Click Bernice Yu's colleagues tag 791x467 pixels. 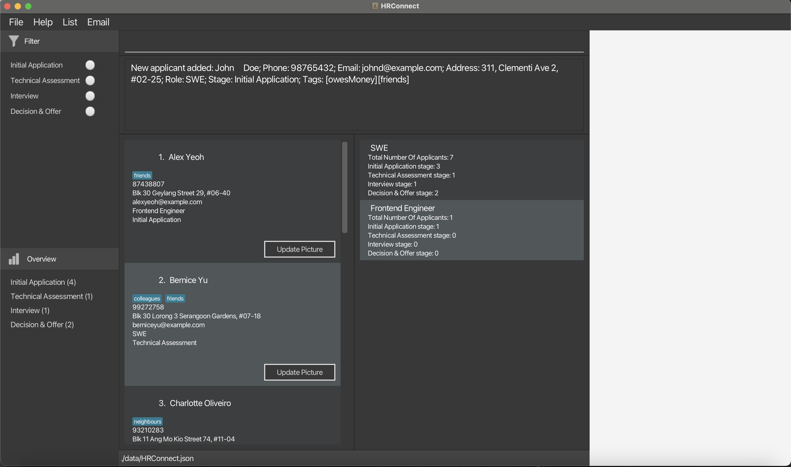coord(147,298)
